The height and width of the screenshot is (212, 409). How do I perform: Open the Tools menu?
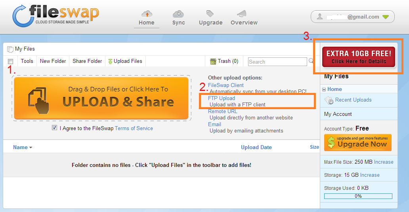27,61
